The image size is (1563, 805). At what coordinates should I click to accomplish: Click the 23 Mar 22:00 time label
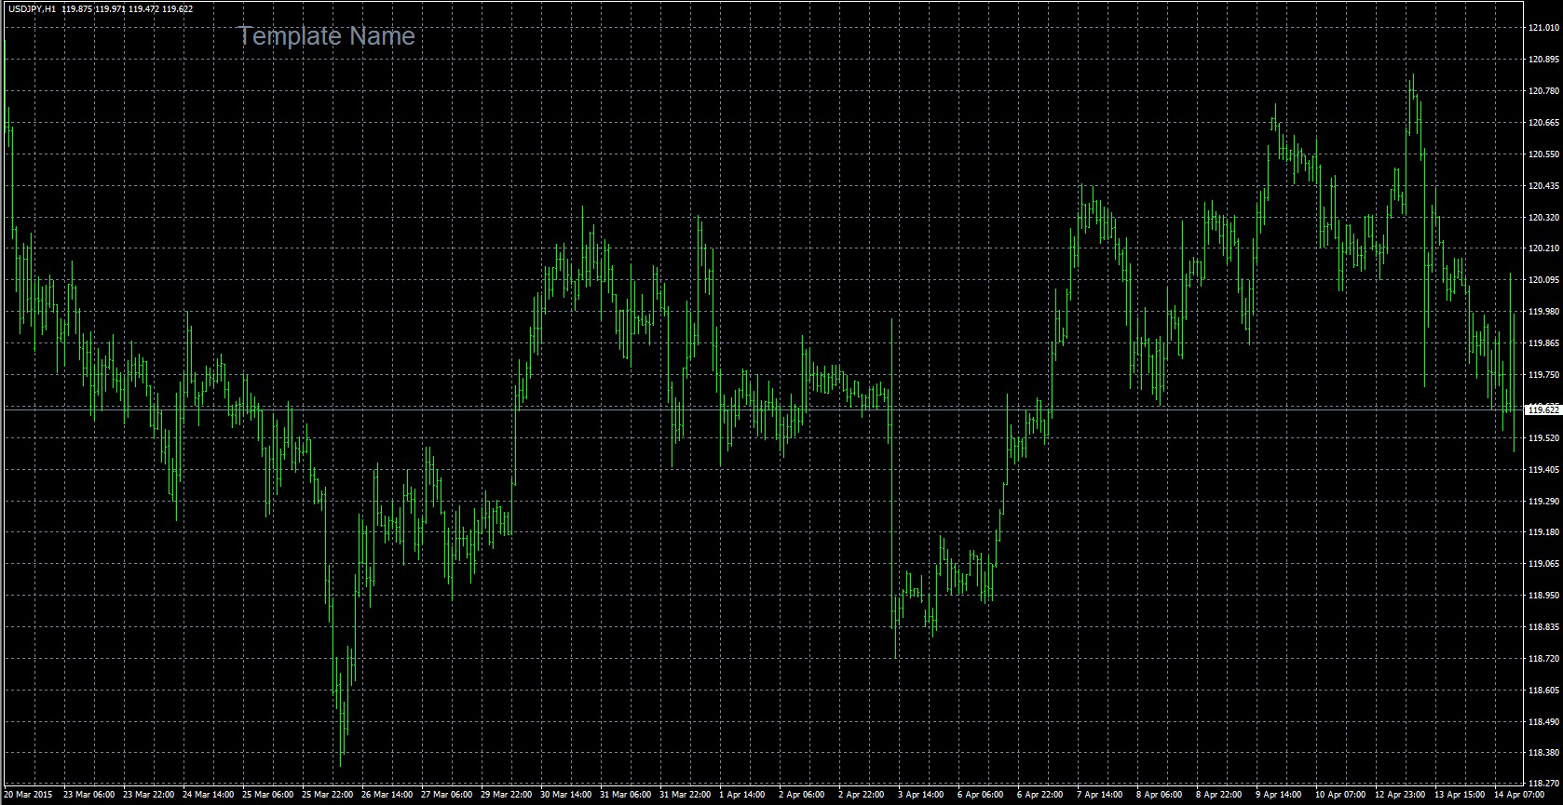click(148, 796)
